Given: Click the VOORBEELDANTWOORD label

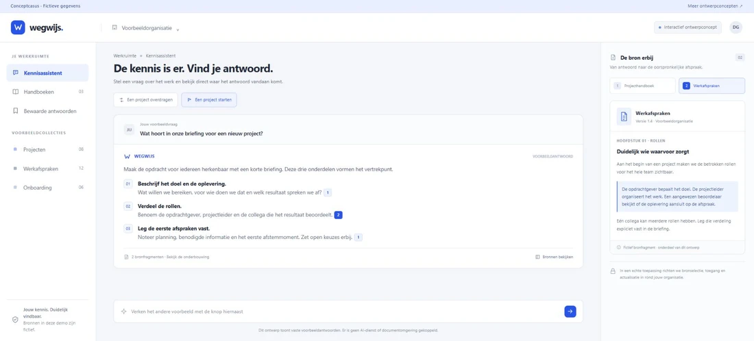Looking at the screenshot, I should coord(552,157).
